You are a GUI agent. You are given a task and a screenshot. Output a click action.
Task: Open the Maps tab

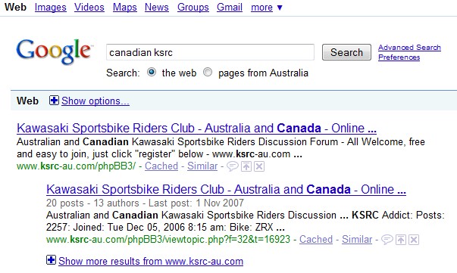click(125, 8)
